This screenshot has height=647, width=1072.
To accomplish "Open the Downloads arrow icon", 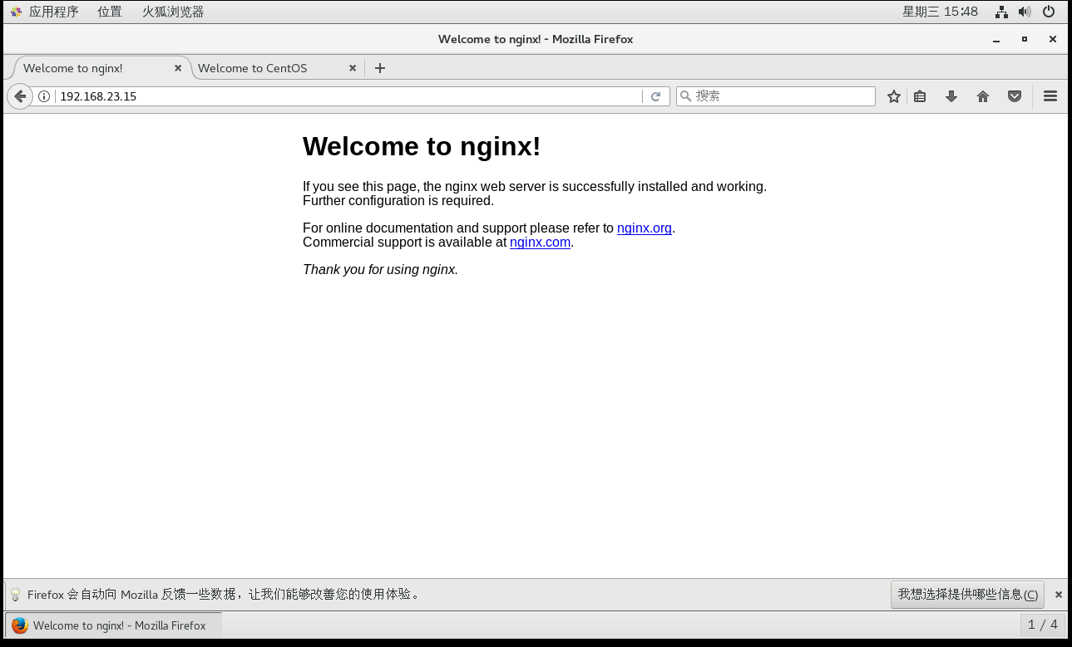I will pos(951,96).
